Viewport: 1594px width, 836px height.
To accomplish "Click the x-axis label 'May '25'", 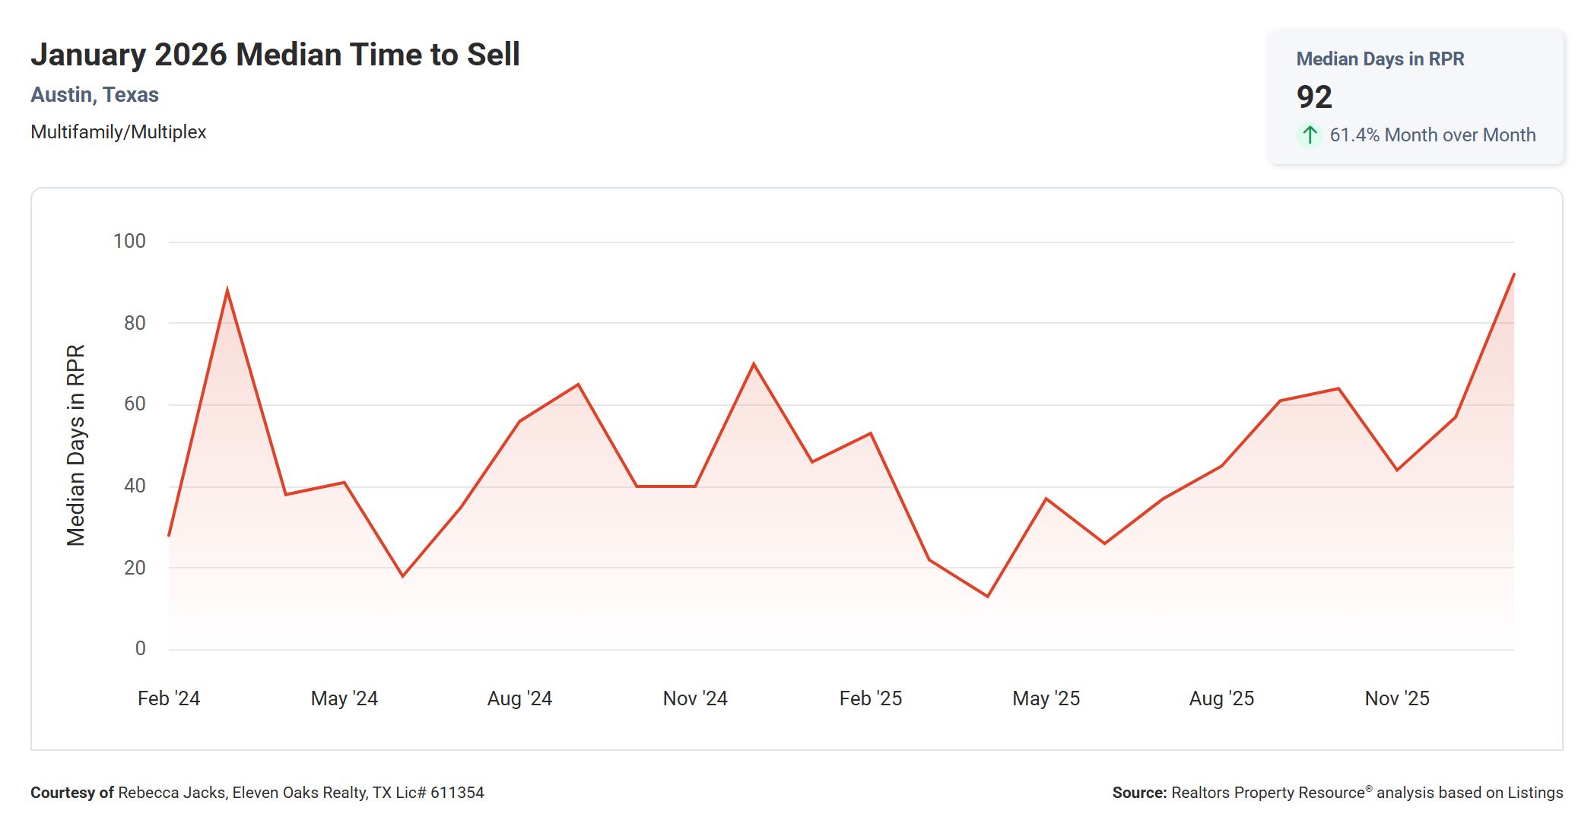I will click(1046, 698).
